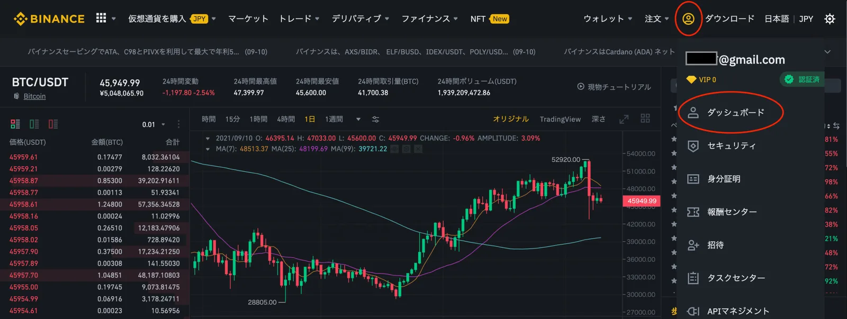This screenshot has height=319, width=847.
Task: Select the 1日 chart interval
Action: pyautogui.click(x=310, y=119)
